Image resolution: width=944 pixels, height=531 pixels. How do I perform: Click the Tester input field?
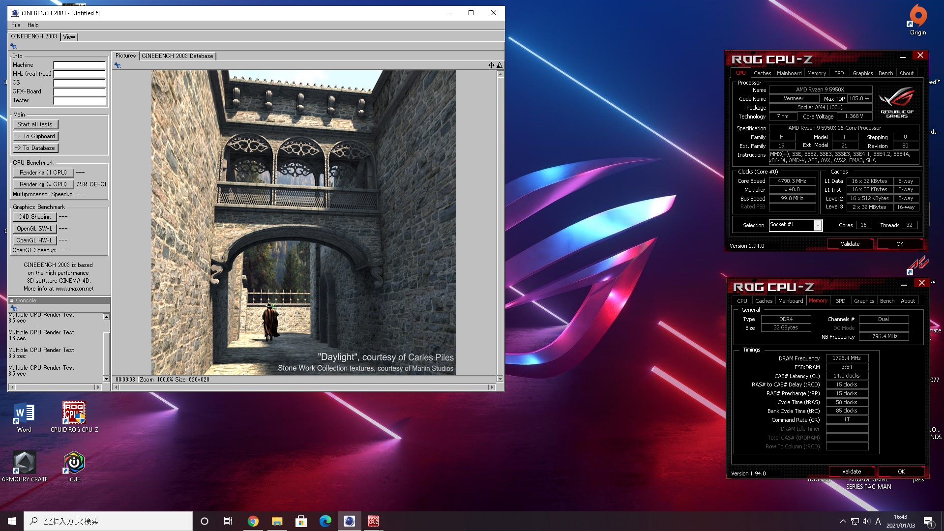80,100
